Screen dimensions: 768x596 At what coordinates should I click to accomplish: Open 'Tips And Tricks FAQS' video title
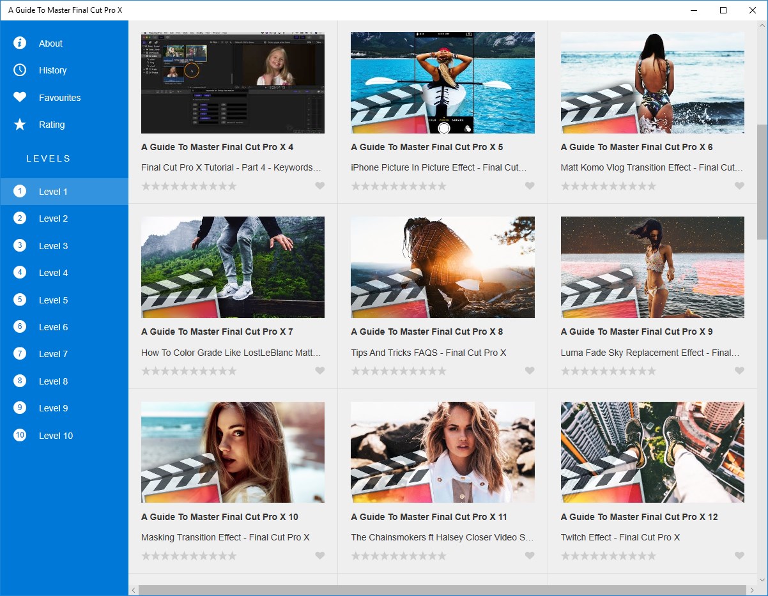point(429,353)
